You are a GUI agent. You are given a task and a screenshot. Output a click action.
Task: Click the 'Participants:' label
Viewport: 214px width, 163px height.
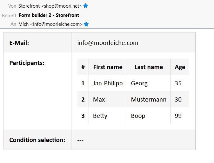coord(27,63)
